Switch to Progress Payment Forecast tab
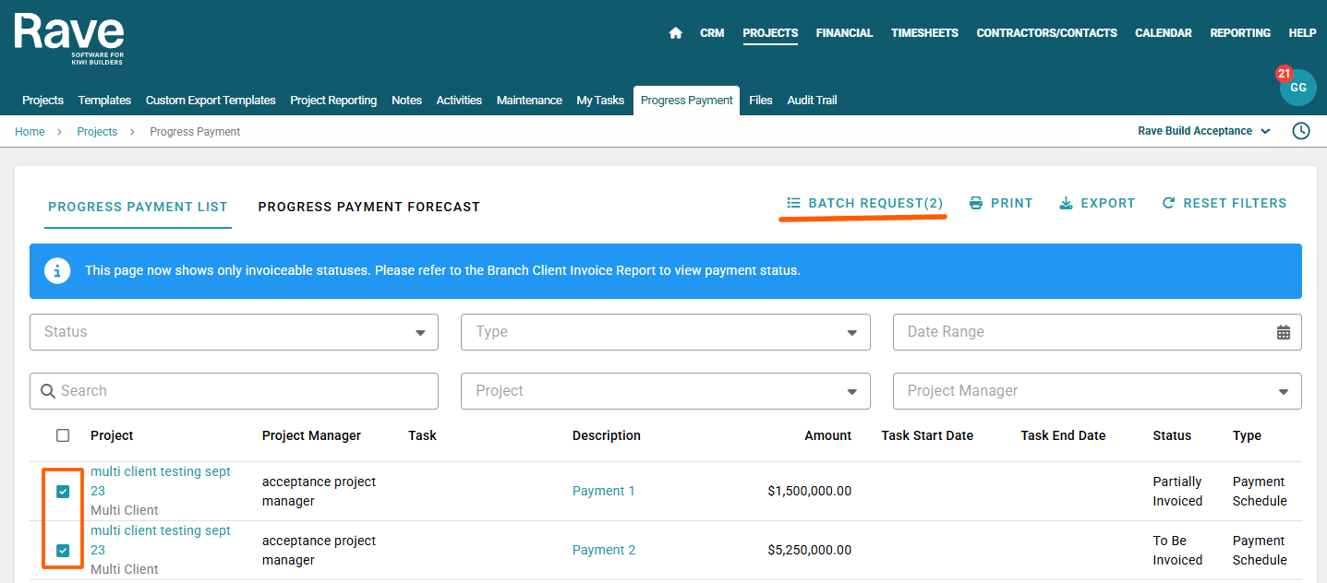Screen dimensions: 1327x583 click(368, 207)
